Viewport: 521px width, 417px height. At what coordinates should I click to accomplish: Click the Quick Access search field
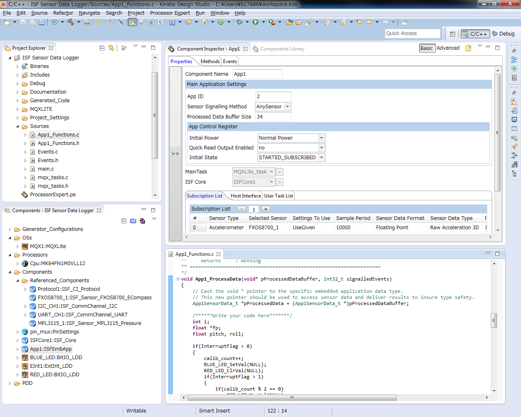coord(413,33)
